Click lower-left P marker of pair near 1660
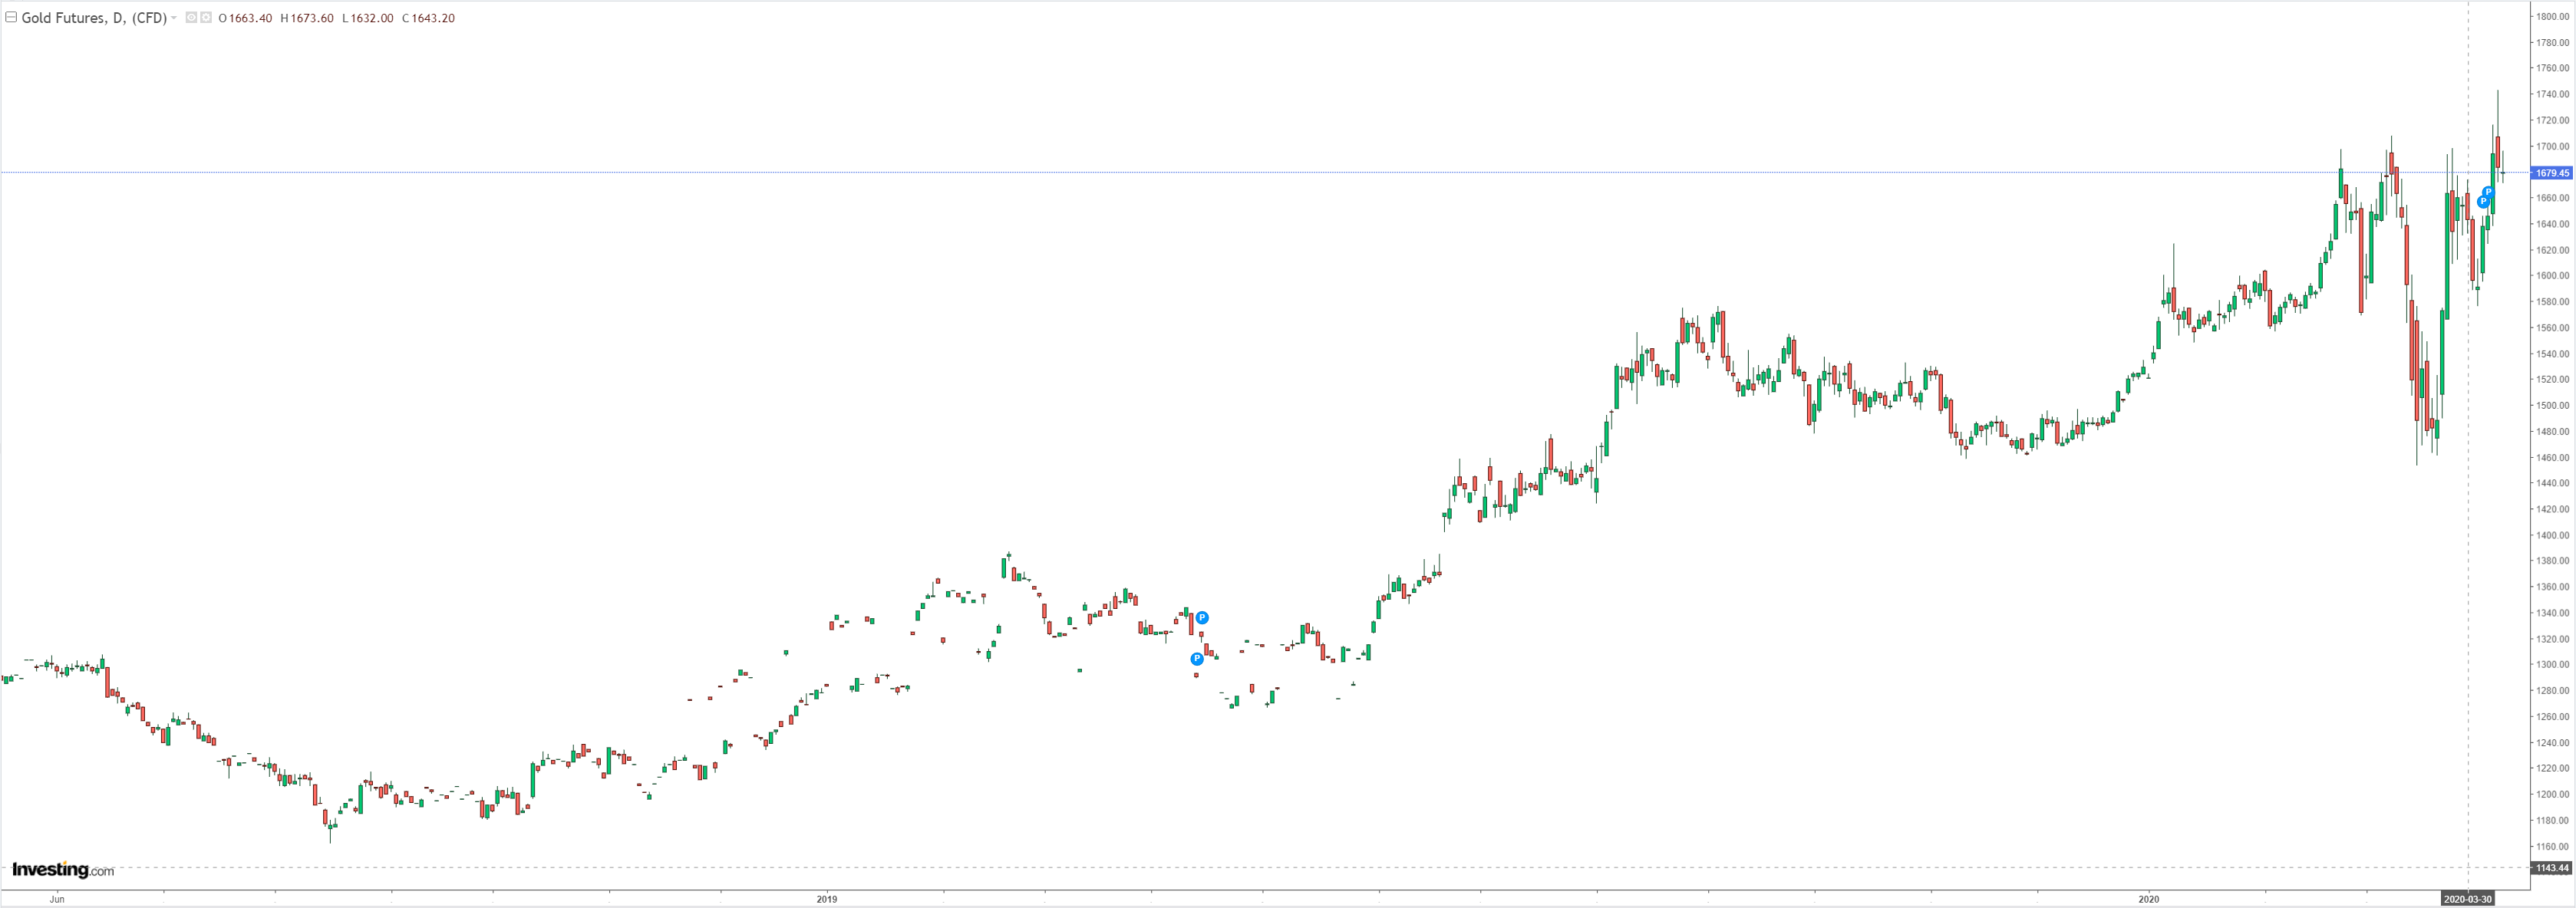Viewport: 2576px width, 908px height. click(2482, 202)
